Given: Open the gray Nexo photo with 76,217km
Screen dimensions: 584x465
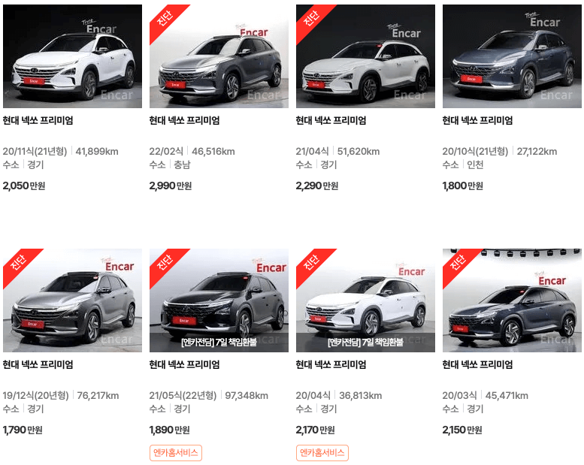Looking at the screenshot, I should 72,300.
